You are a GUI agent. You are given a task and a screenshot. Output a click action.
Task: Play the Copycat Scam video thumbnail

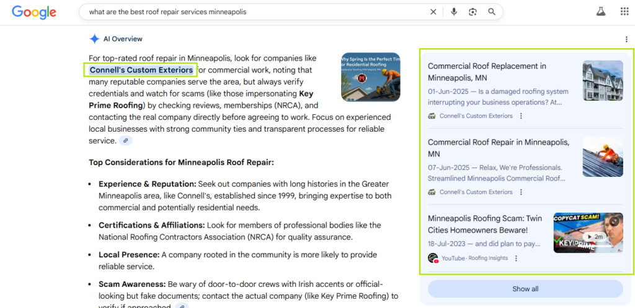588,233
